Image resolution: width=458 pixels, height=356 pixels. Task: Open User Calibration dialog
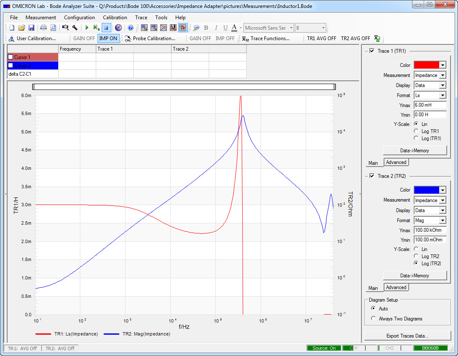(x=32, y=38)
